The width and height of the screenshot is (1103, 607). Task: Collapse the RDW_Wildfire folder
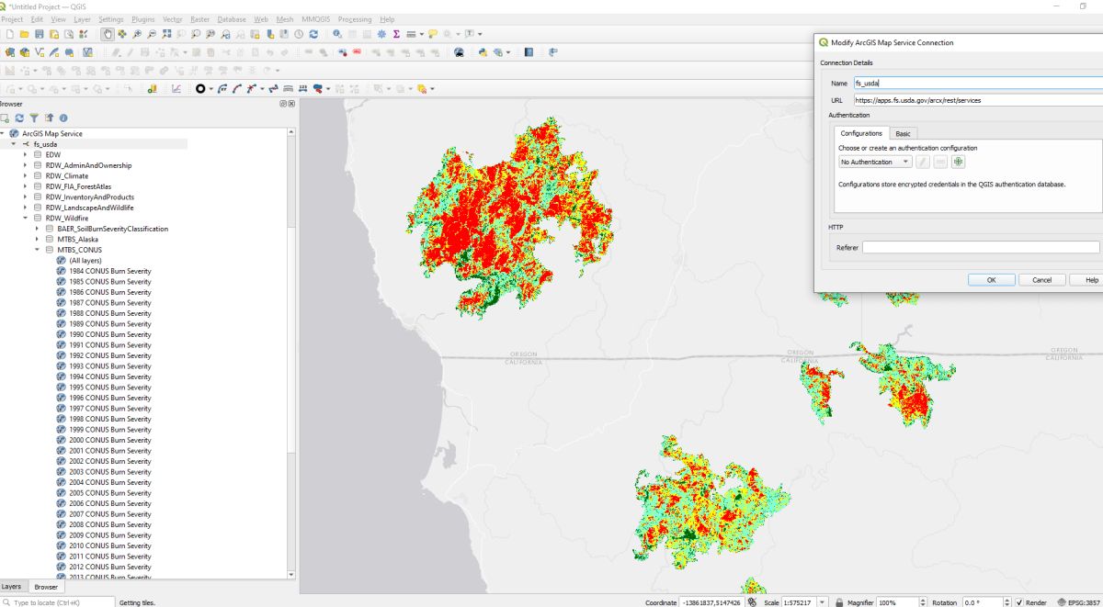tap(26, 219)
